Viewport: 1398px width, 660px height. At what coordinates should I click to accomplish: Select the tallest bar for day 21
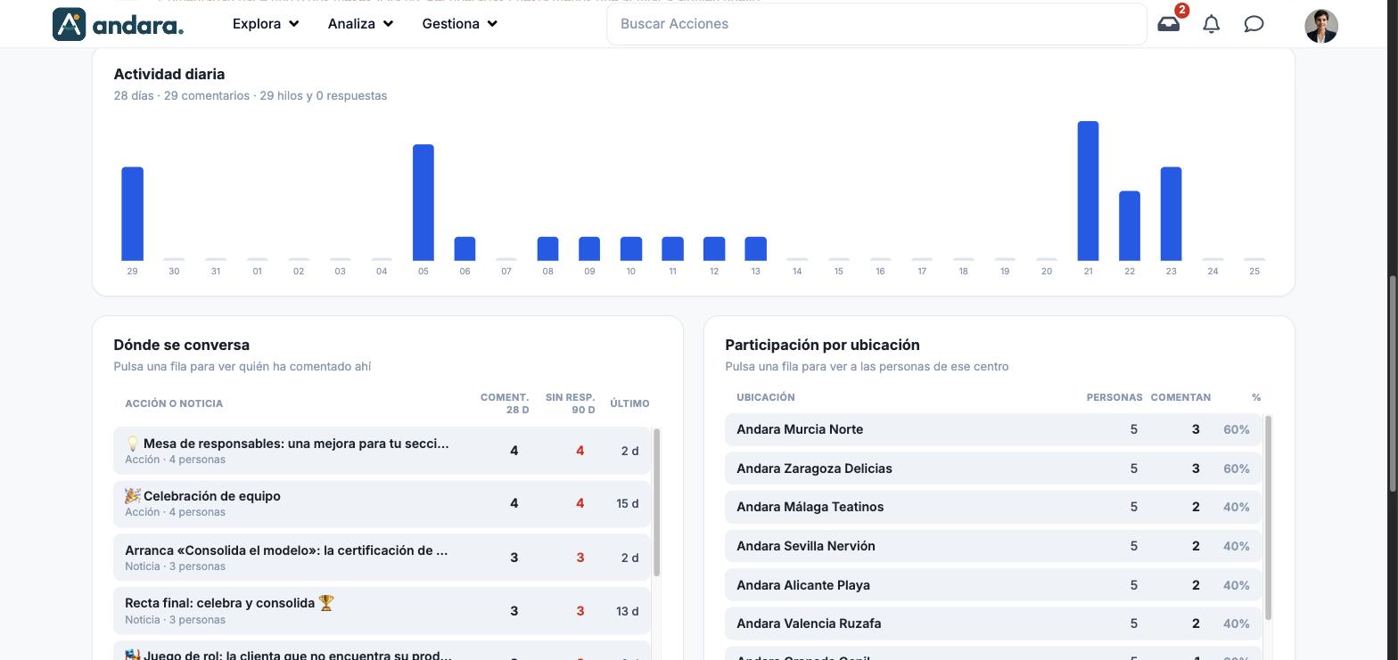[x=1088, y=191]
